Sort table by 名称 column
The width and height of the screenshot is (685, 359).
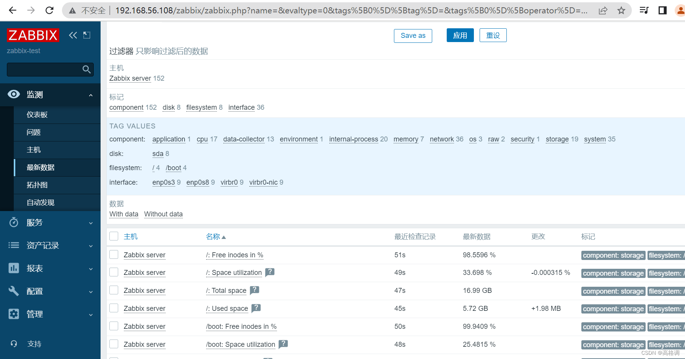click(x=216, y=237)
